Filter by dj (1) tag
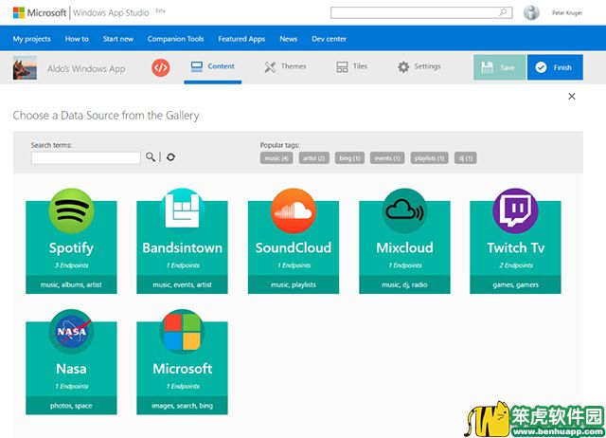 pos(465,158)
